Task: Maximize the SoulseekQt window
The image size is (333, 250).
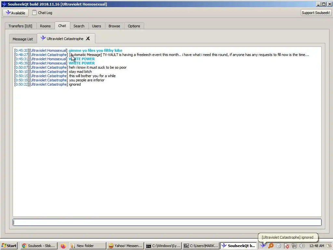Action: pos(324,4)
